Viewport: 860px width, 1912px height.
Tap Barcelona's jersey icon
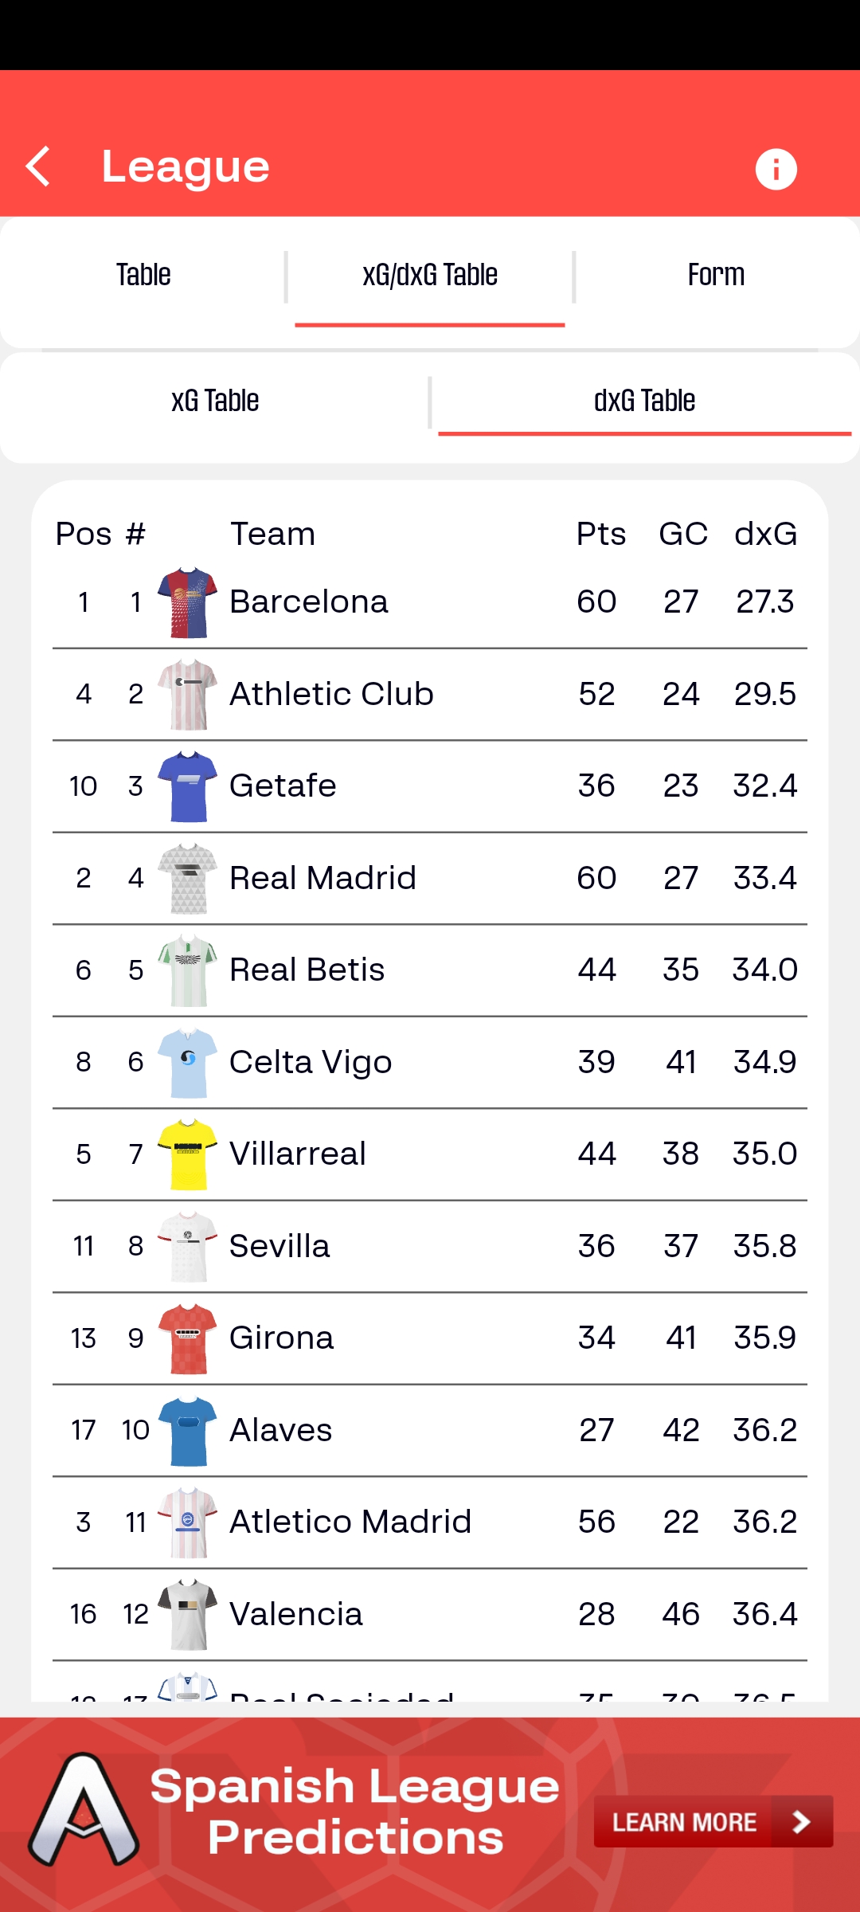coord(188,602)
